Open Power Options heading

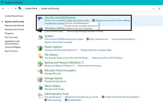[53, 47]
